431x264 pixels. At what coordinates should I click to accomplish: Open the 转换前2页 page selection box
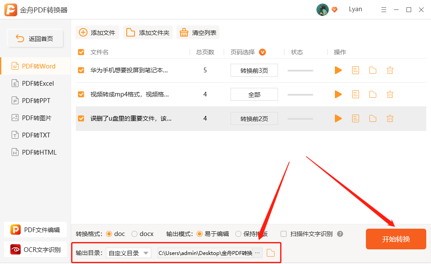tap(254, 119)
